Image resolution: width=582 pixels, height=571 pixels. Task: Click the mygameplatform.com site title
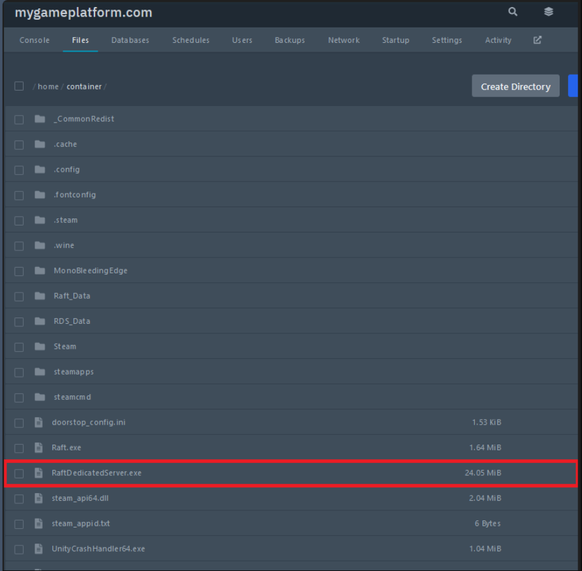click(84, 12)
